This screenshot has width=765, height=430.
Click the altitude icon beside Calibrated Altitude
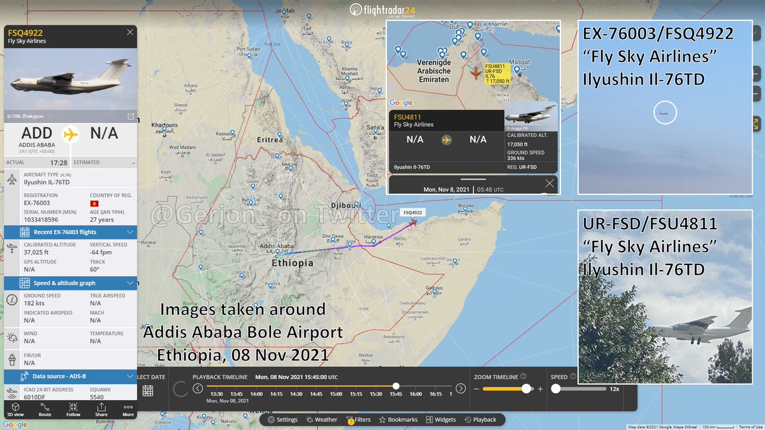pyautogui.click(x=12, y=247)
